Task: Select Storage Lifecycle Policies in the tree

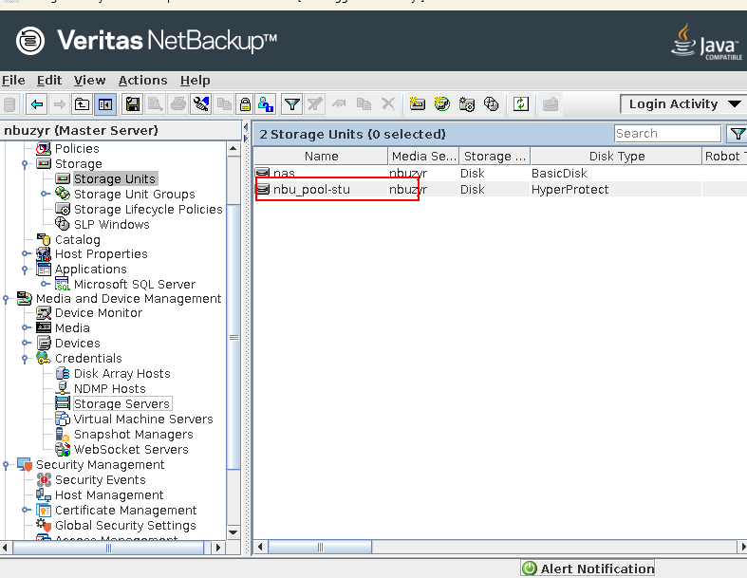Action: pyautogui.click(x=148, y=209)
